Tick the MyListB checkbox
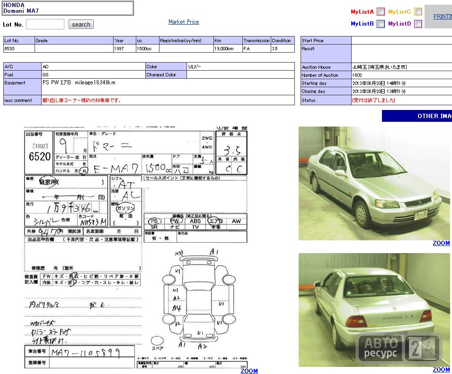The height and width of the screenshot is (374, 452). point(381,24)
